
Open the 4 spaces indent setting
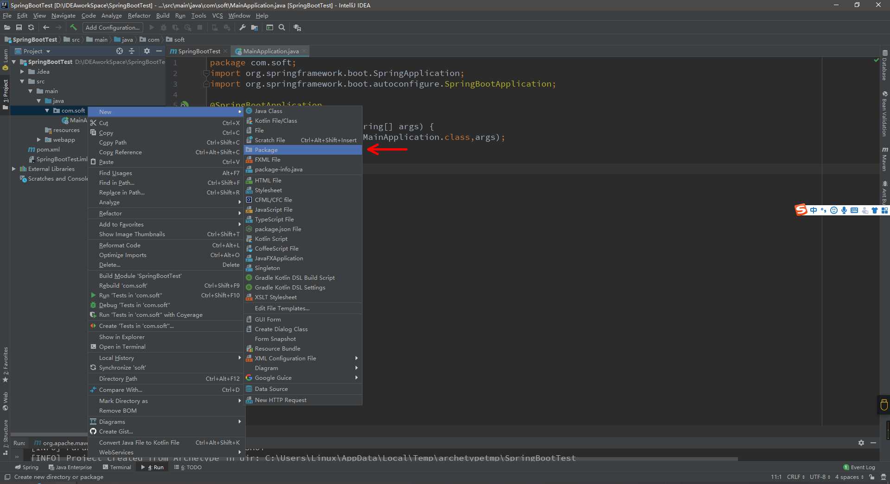click(x=849, y=477)
